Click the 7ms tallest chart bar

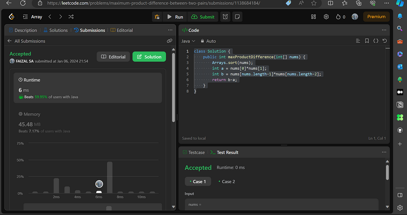coord(110,177)
